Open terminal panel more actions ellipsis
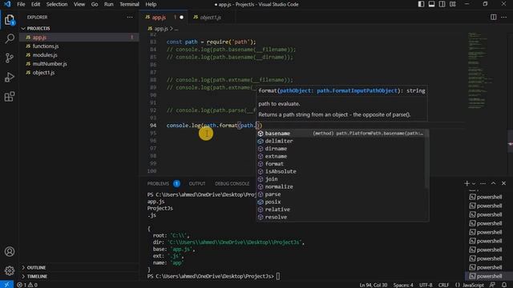 (x=483, y=183)
